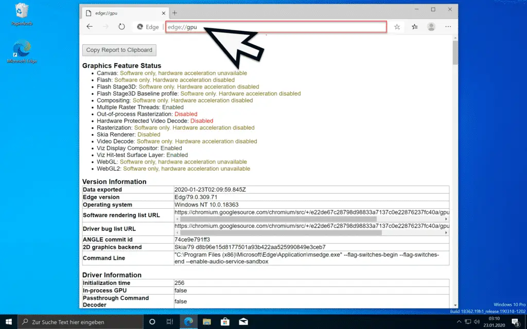Screen dimensions: 527x329
Task: Open Cortana from the taskbar circle
Action: coord(152,322)
